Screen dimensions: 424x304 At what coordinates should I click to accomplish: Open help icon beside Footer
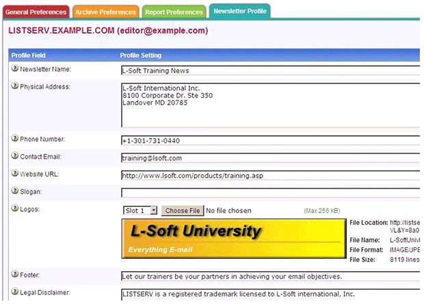(15, 274)
